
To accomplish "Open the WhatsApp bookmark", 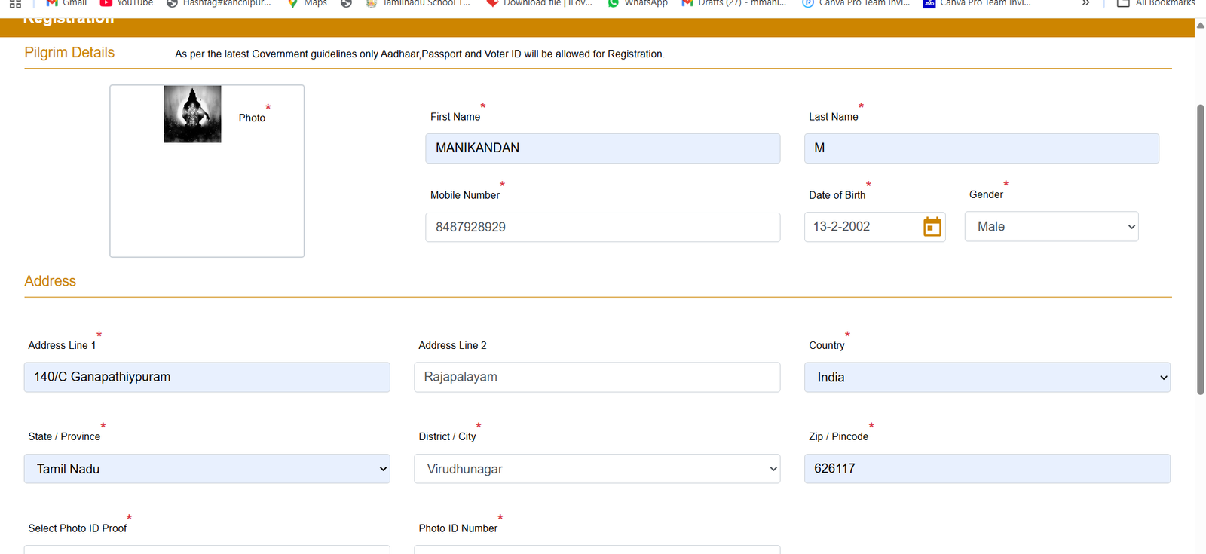I will (638, 3).
